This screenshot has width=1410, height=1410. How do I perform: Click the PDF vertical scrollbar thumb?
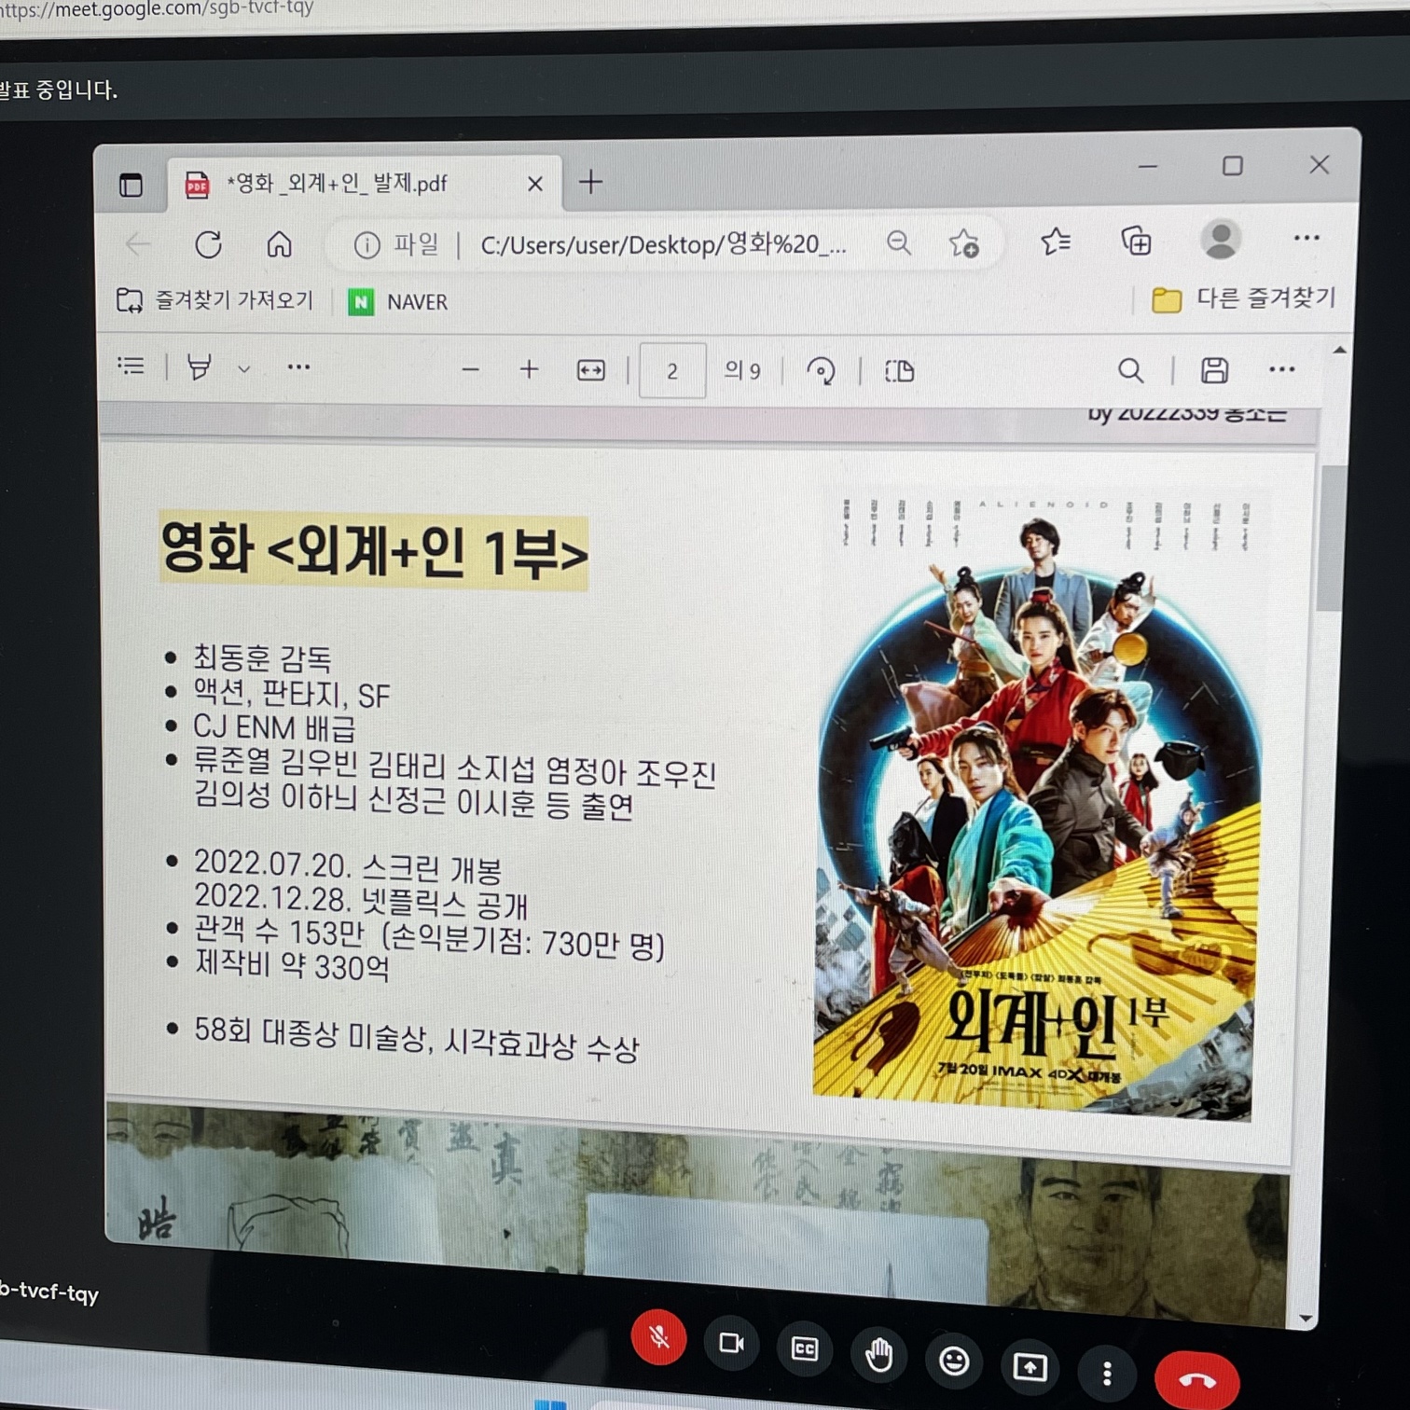coord(1331,538)
